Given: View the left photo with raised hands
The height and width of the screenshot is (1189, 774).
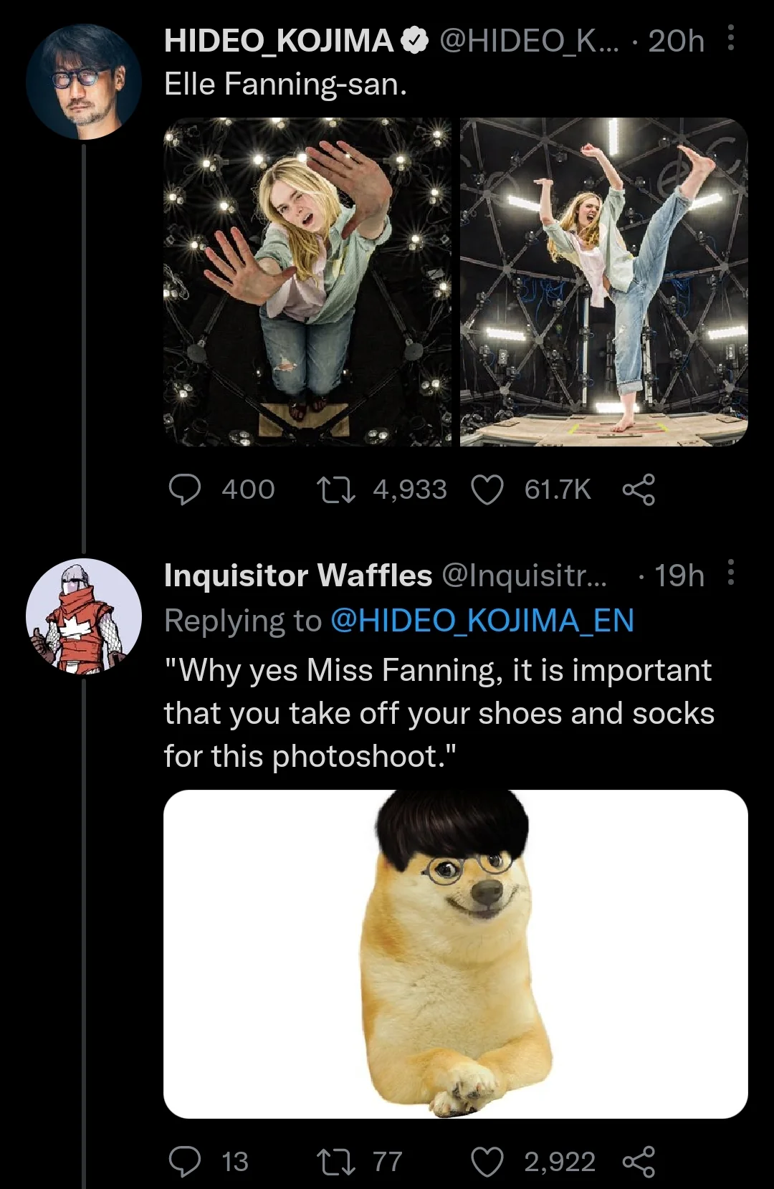Looking at the screenshot, I should (x=307, y=282).
